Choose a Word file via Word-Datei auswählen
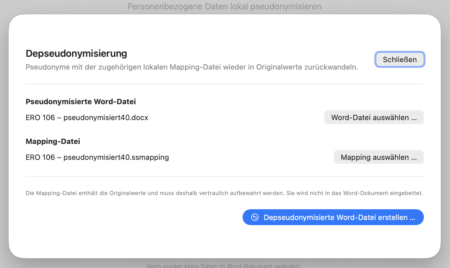Screen dimensions: 450x268 pos(374,117)
